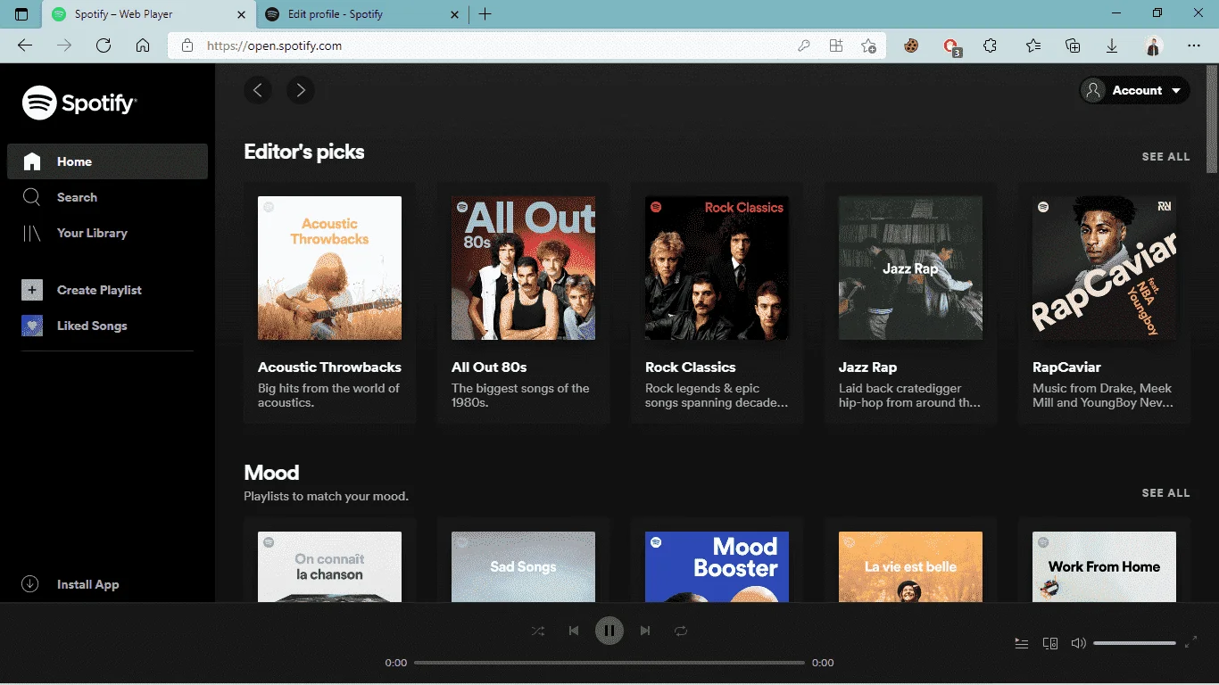1219x685 pixels.
Task: Mute with the speaker icon
Action: 1078,643
